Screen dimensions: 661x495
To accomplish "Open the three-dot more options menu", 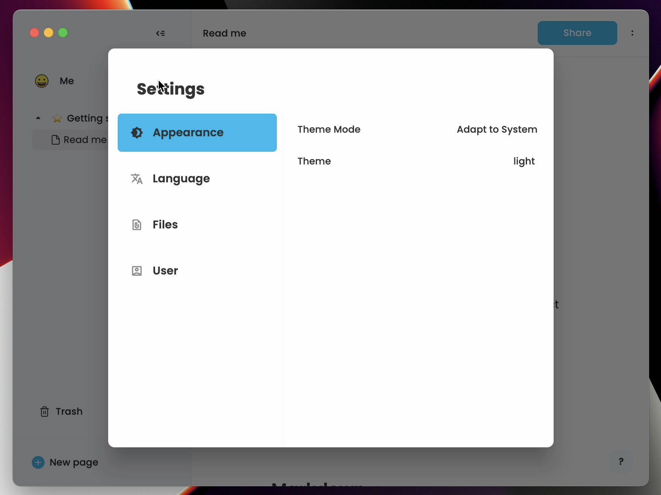I will (632, 33).
